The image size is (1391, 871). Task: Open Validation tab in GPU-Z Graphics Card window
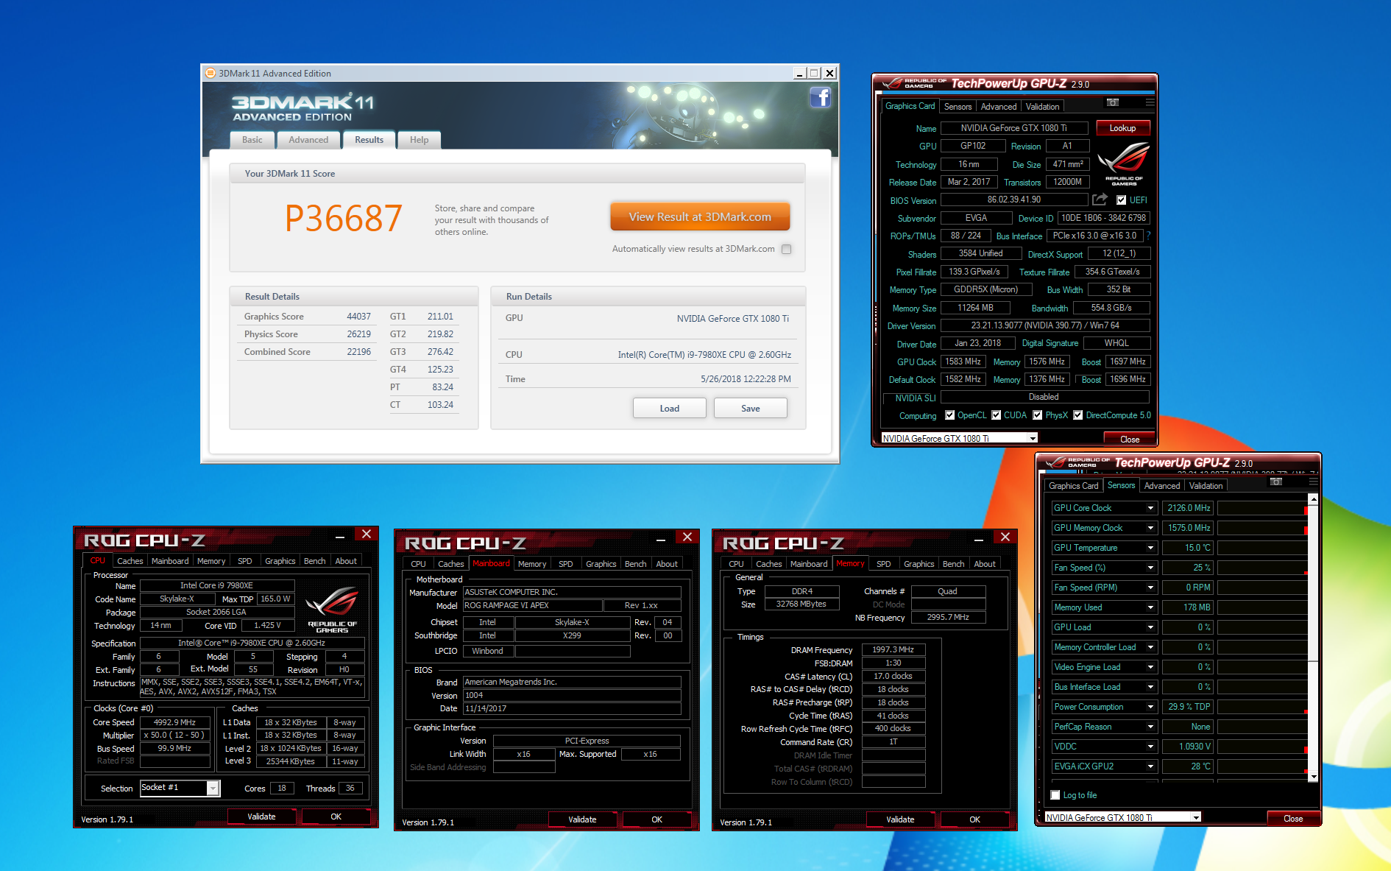click(1043, 107)
